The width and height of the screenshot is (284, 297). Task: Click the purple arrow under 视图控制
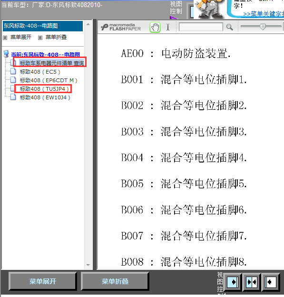click(174, 18)
